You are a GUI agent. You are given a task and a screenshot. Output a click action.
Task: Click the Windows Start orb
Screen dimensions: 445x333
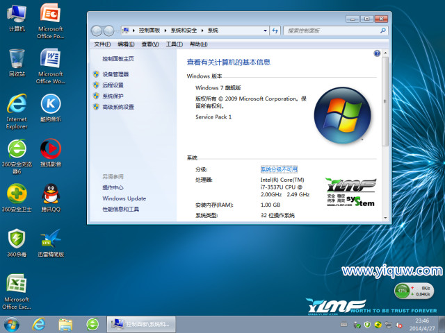pyautogui.click(x=12, y=324)
